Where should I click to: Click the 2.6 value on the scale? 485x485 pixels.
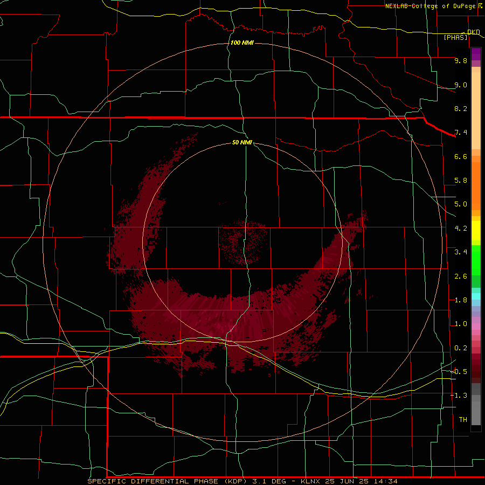click(461, 276)
